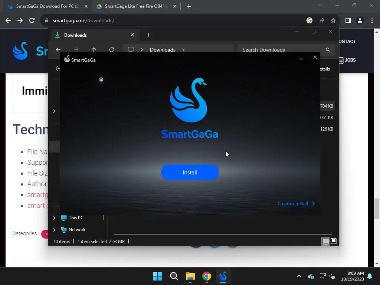Click the 704 KB file size entry
Screen dimensions: 380x285
pyautogui.click(x=327, y=106)
